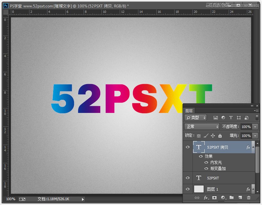262x205 pixels.
Task: Click the 填充 100% value field
Action: tap(246, 136)
